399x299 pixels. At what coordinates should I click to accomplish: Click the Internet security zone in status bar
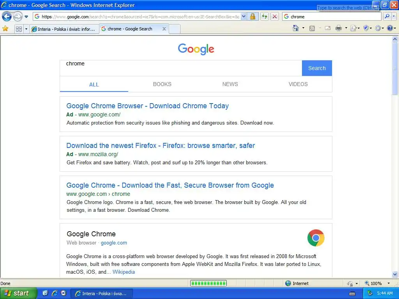[x=297, y=283]
